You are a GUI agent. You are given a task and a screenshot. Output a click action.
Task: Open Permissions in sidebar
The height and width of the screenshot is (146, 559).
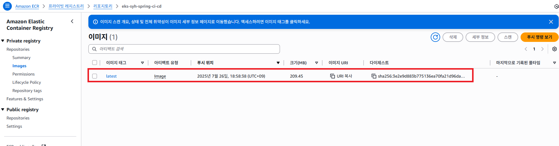coord(23,74)
